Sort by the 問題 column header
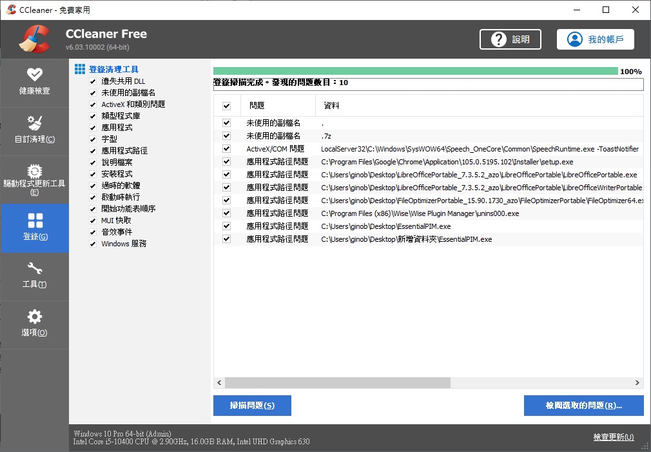This screenshot has height=452, width=651. tap(278, 106)
